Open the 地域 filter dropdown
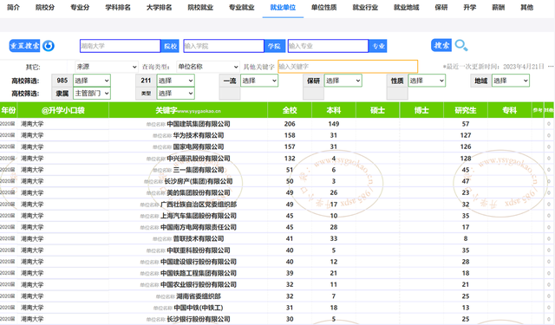 [511, 81]
